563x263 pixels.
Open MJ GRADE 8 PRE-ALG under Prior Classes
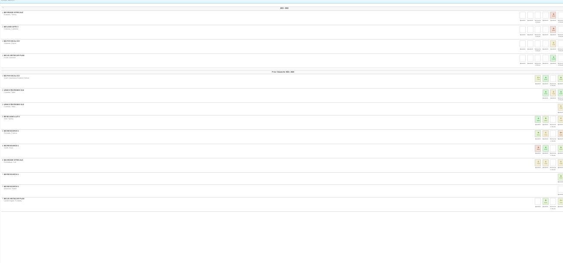[x=13, y=160]
